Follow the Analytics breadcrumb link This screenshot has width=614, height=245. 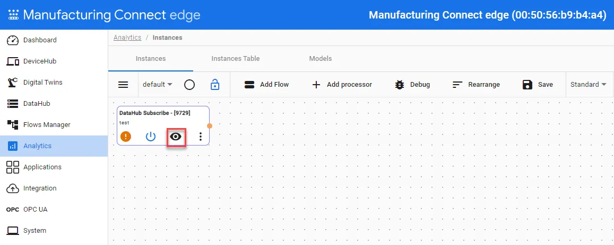click(127, 38)
